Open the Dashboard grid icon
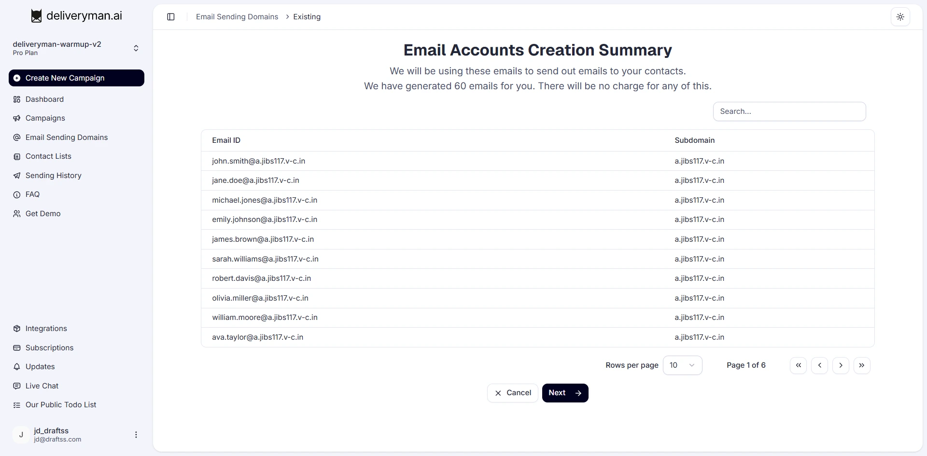Image resolution: width=927 pixels, height=456 pixels. pyautogui.click(x=17, y=99)
